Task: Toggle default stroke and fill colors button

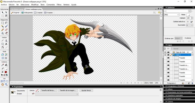Action: point(2,75)
